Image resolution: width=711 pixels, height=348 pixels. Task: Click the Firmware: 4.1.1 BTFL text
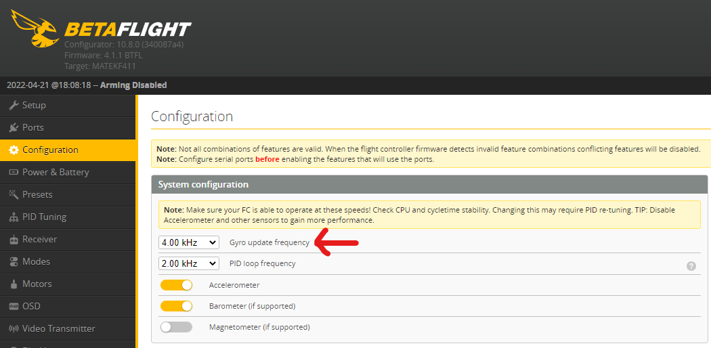(104, 56)
